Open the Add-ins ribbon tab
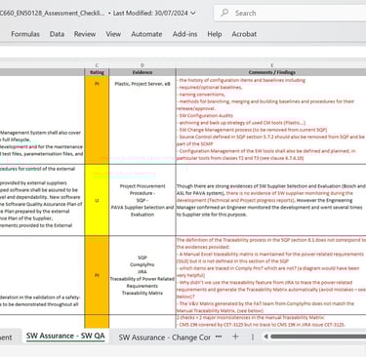366x357 pixels. [x=184, y=34]
